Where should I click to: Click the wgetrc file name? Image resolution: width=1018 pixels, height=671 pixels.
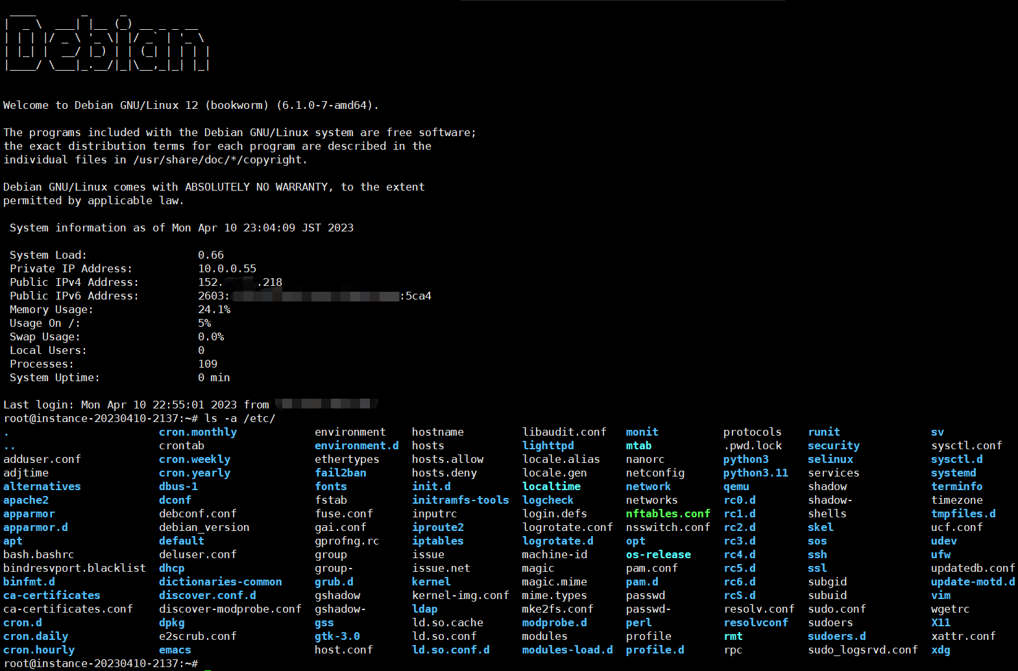(950, 609)
